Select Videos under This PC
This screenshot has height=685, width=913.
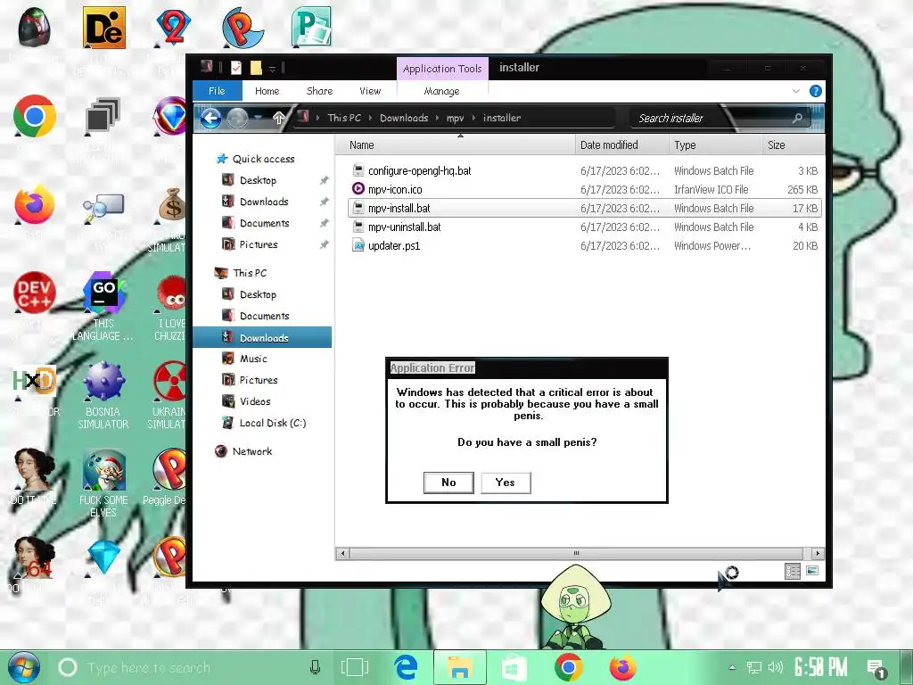click(x=255, y=401)
